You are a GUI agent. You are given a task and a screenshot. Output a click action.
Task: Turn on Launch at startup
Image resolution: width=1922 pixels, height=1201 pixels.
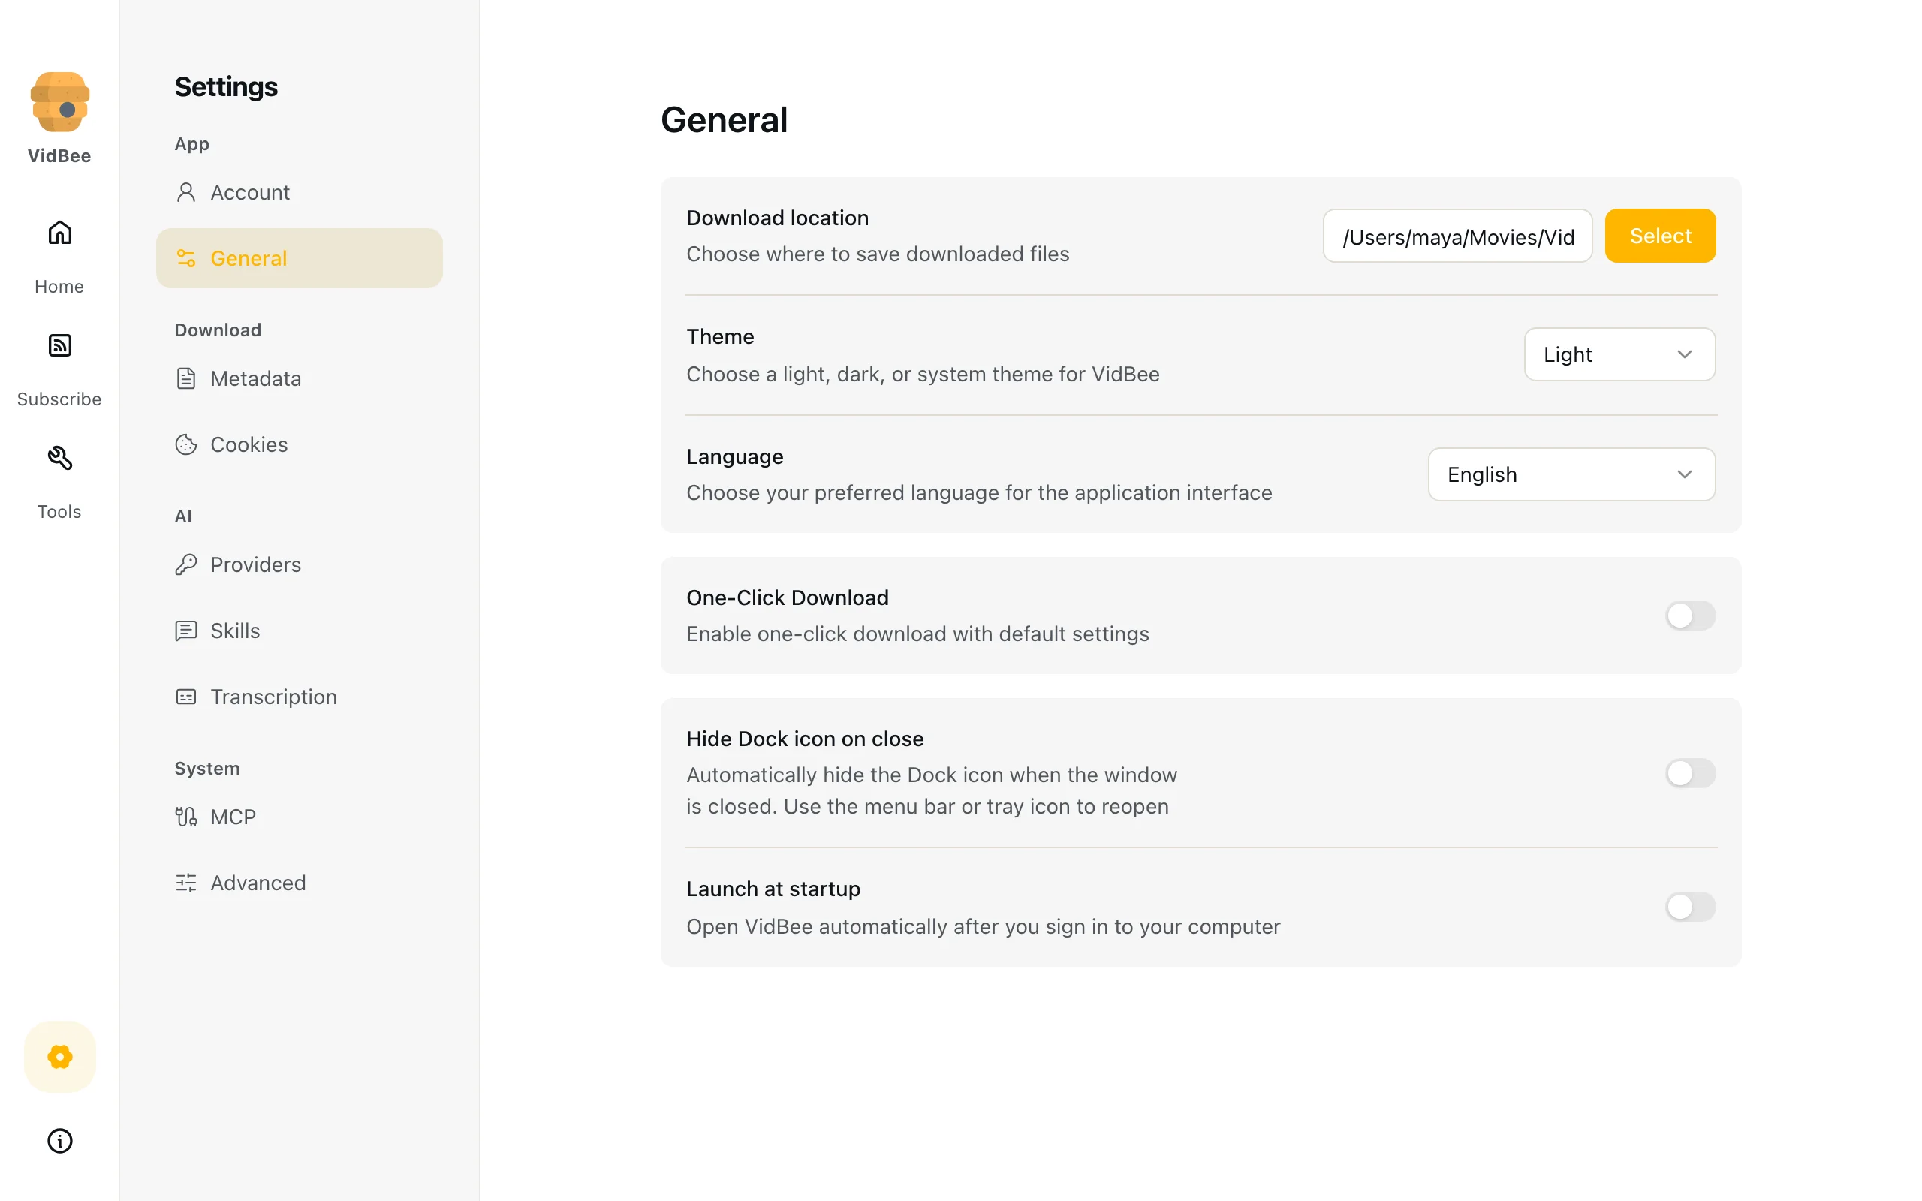1690,906
